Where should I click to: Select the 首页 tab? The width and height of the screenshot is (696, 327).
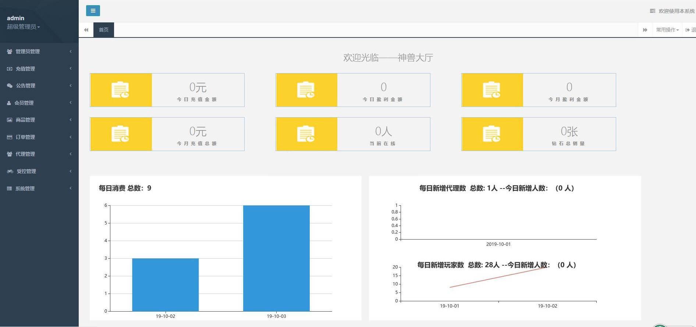pyautogui.click(x=104, y=30)
